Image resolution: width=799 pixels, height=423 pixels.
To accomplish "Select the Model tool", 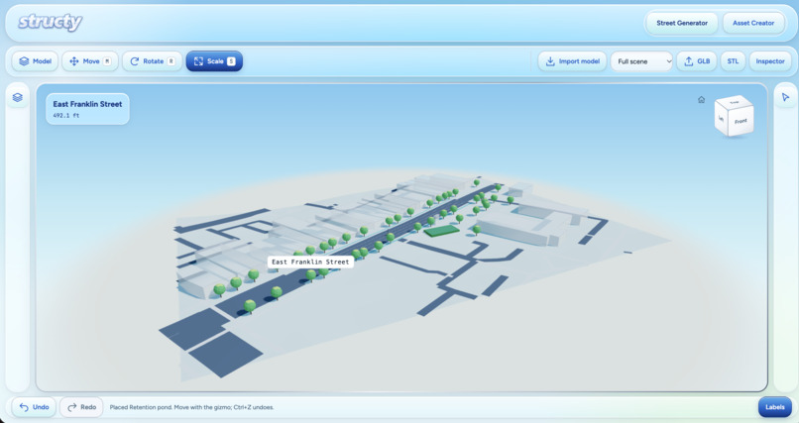I will coord(35,61).
